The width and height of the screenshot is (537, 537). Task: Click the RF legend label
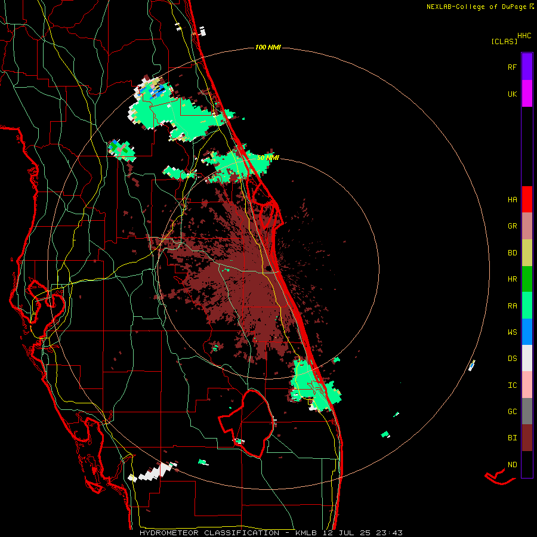point(512,67)
